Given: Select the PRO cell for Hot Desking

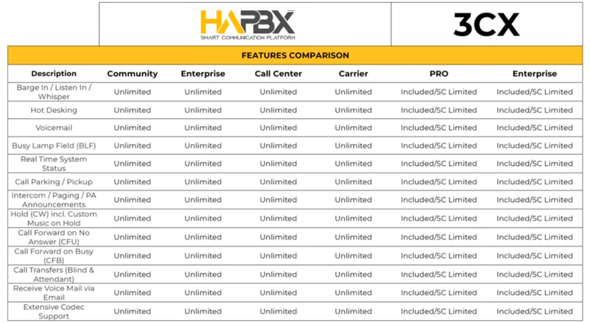Looking at the screenshot, I should 439,110.
